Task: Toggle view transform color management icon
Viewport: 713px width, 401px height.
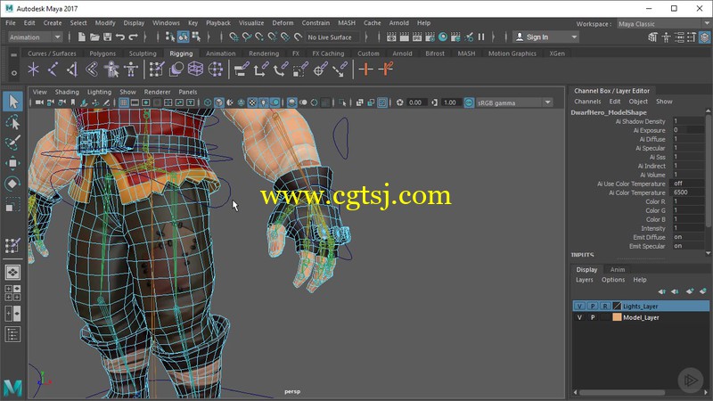Action: [x=469, y=102]
